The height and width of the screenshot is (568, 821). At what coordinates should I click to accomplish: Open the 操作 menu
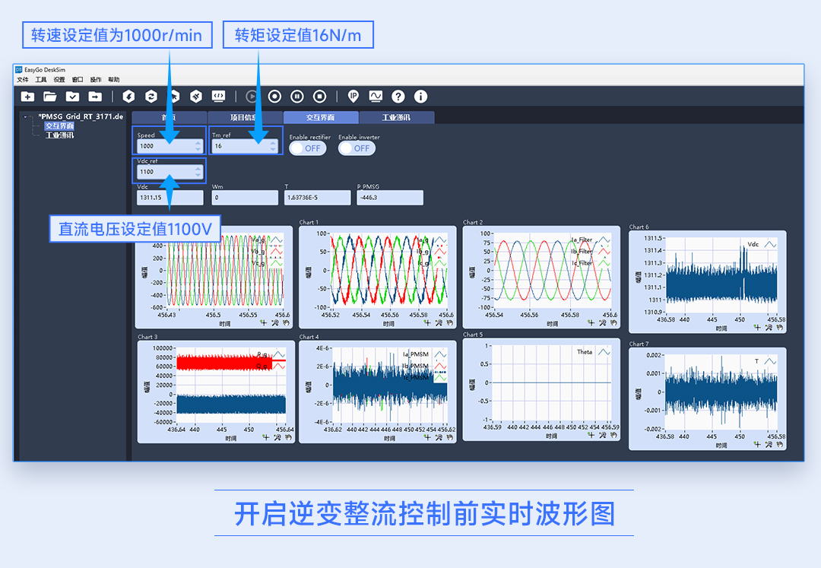point(96,80)
